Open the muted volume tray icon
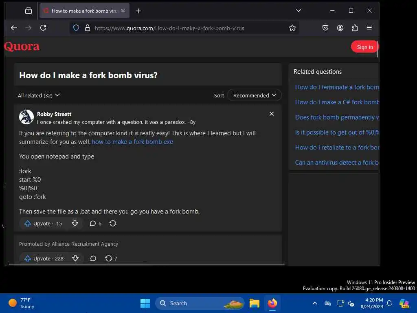The image size is (417, 313). [351, 303]
